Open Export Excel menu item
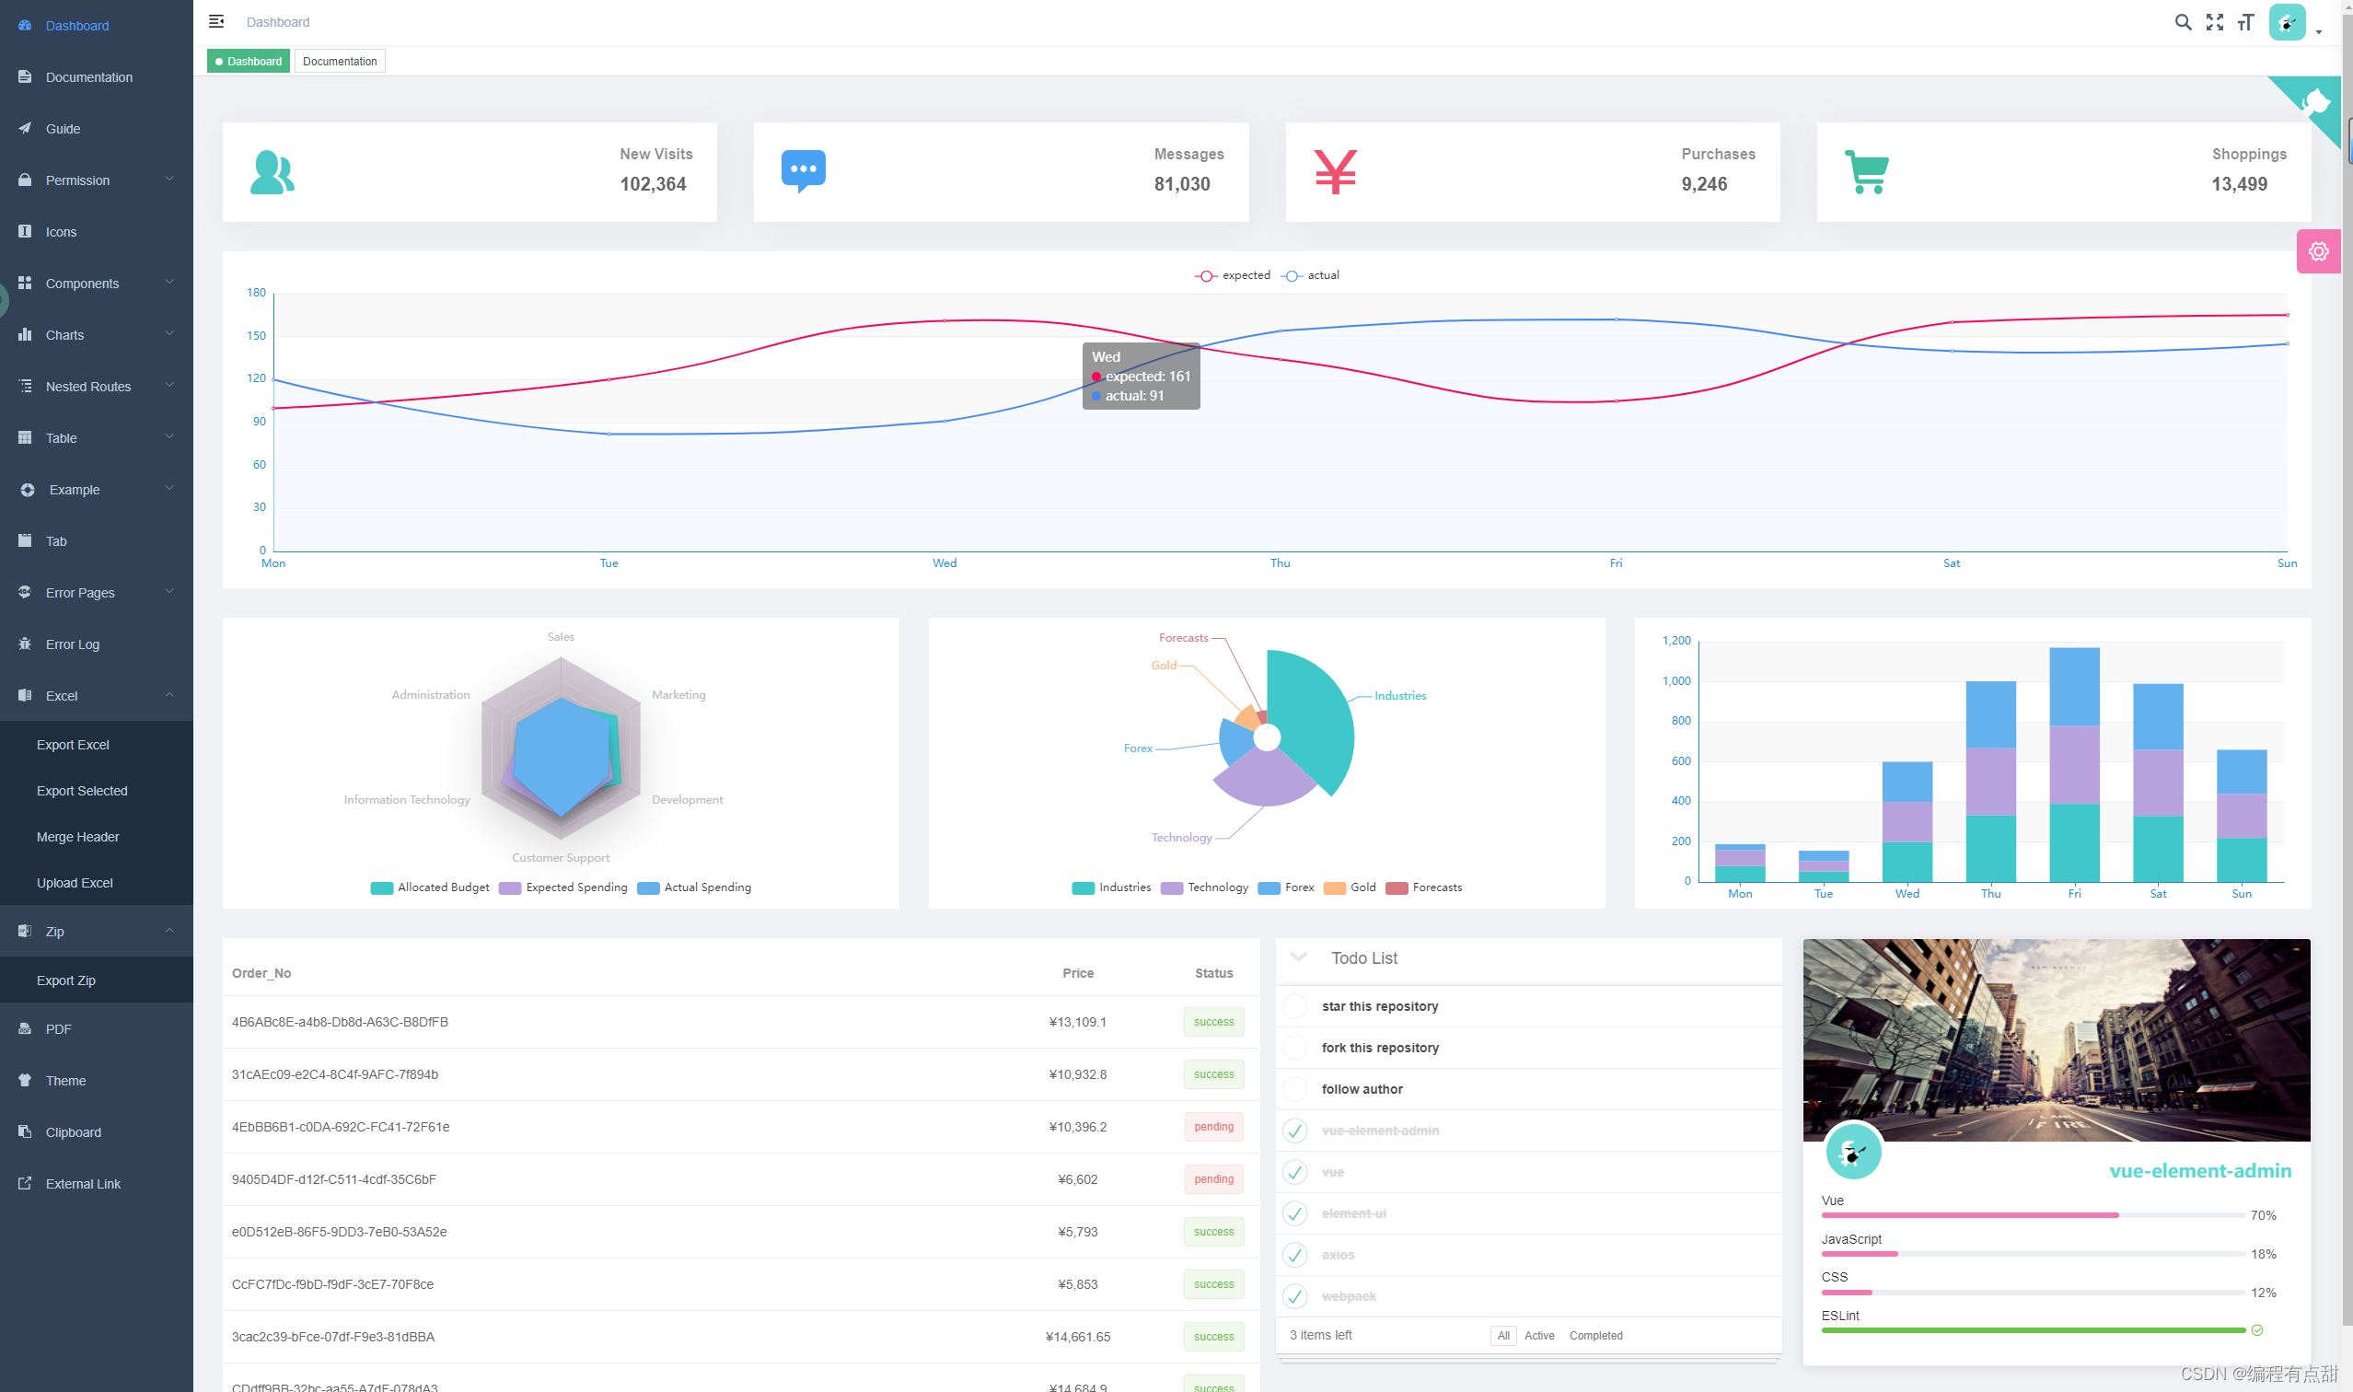 [x=97, y=745]
